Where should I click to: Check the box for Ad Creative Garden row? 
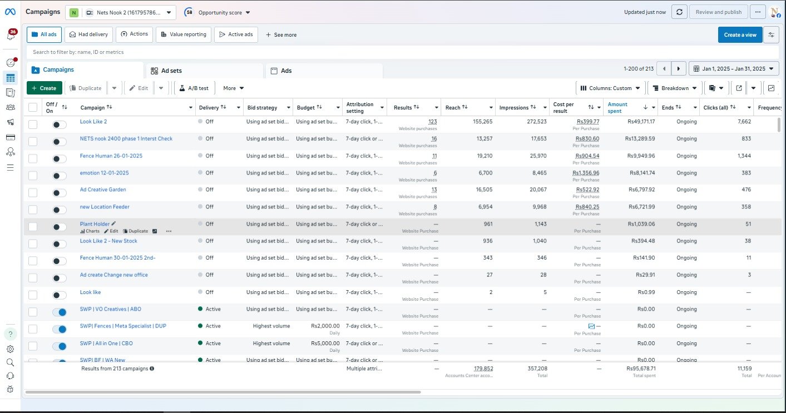pos(33,192)
